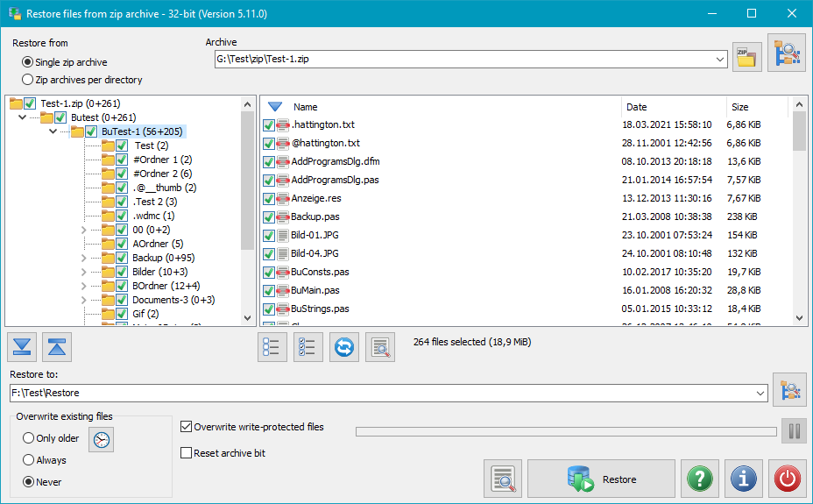Collapse the BuTest-1 (56+205) node
813x504 pixels.
tap(53, 131)
